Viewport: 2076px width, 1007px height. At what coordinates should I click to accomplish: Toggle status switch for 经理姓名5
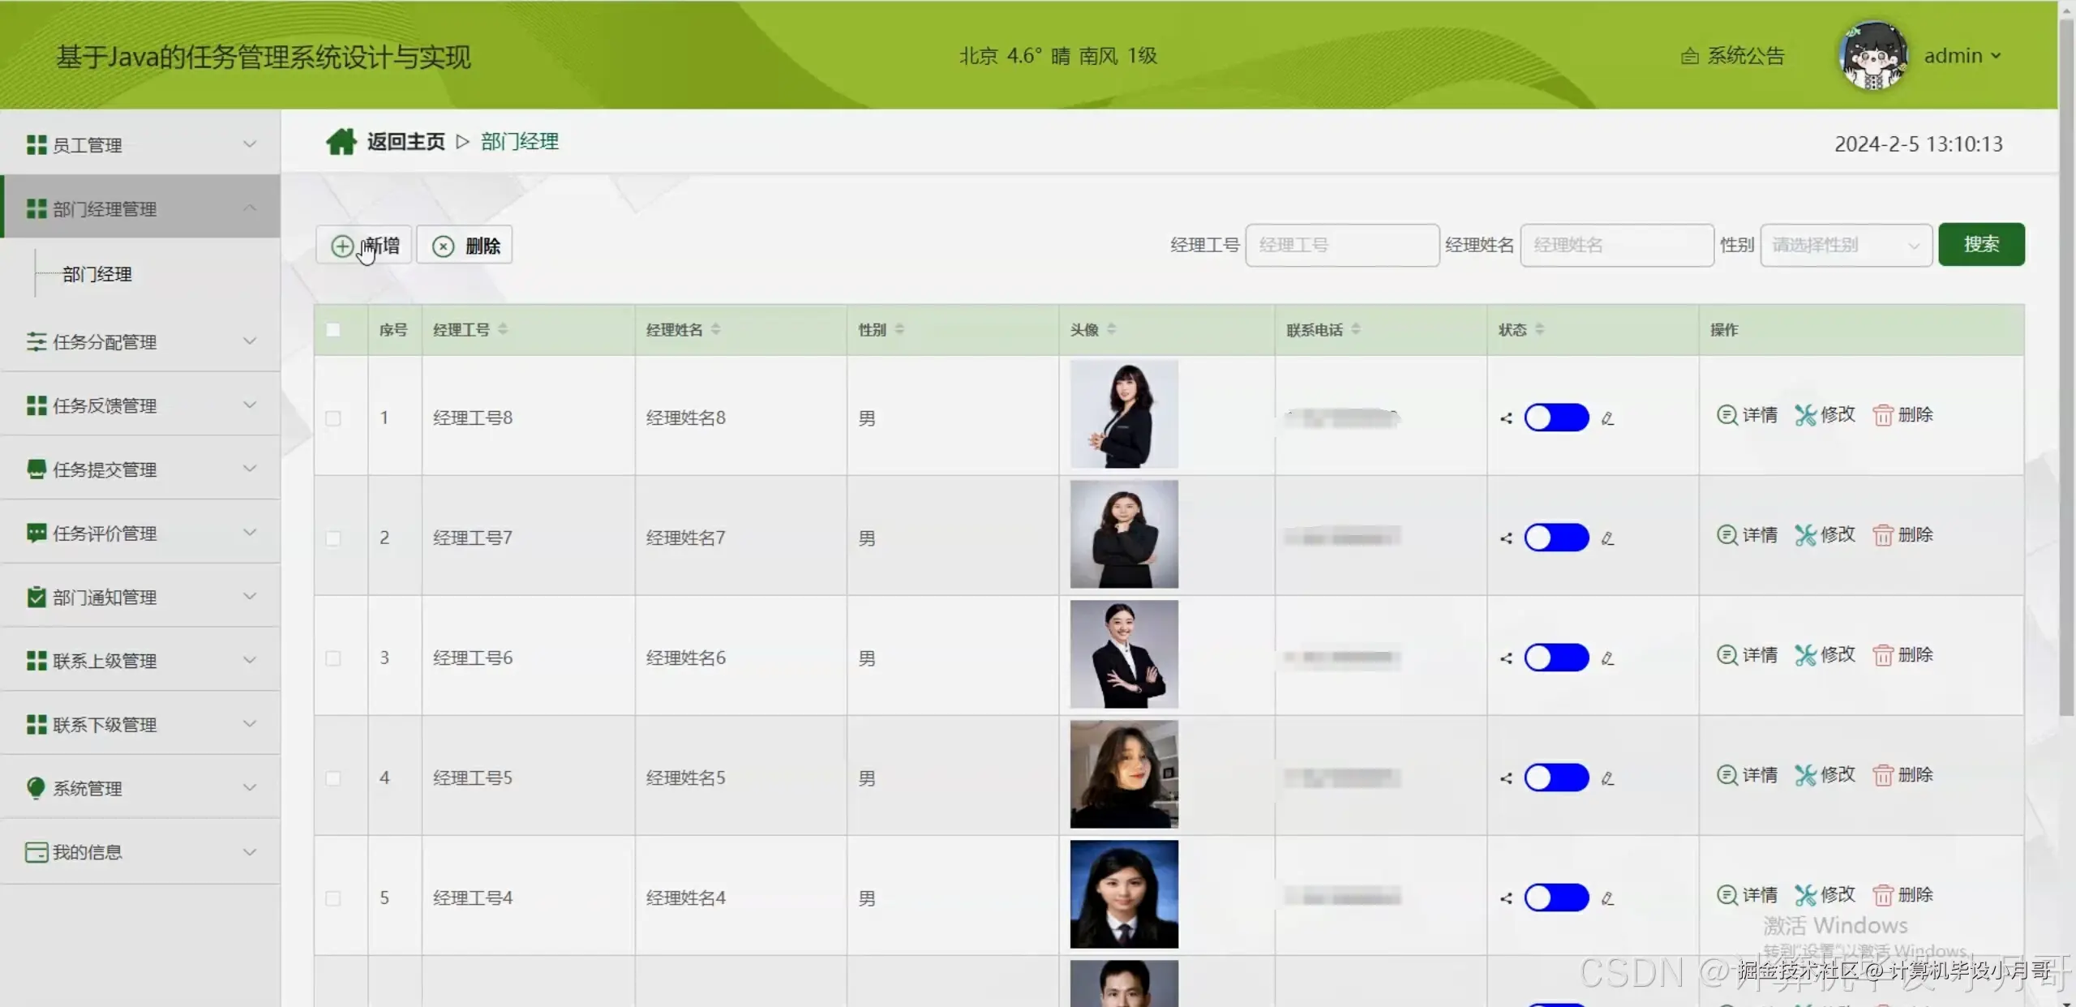coord(1556,778)
